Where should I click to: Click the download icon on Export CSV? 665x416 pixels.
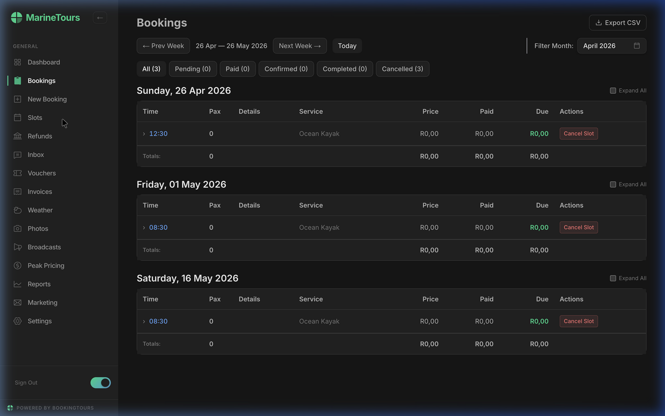(x=598, y=23)
